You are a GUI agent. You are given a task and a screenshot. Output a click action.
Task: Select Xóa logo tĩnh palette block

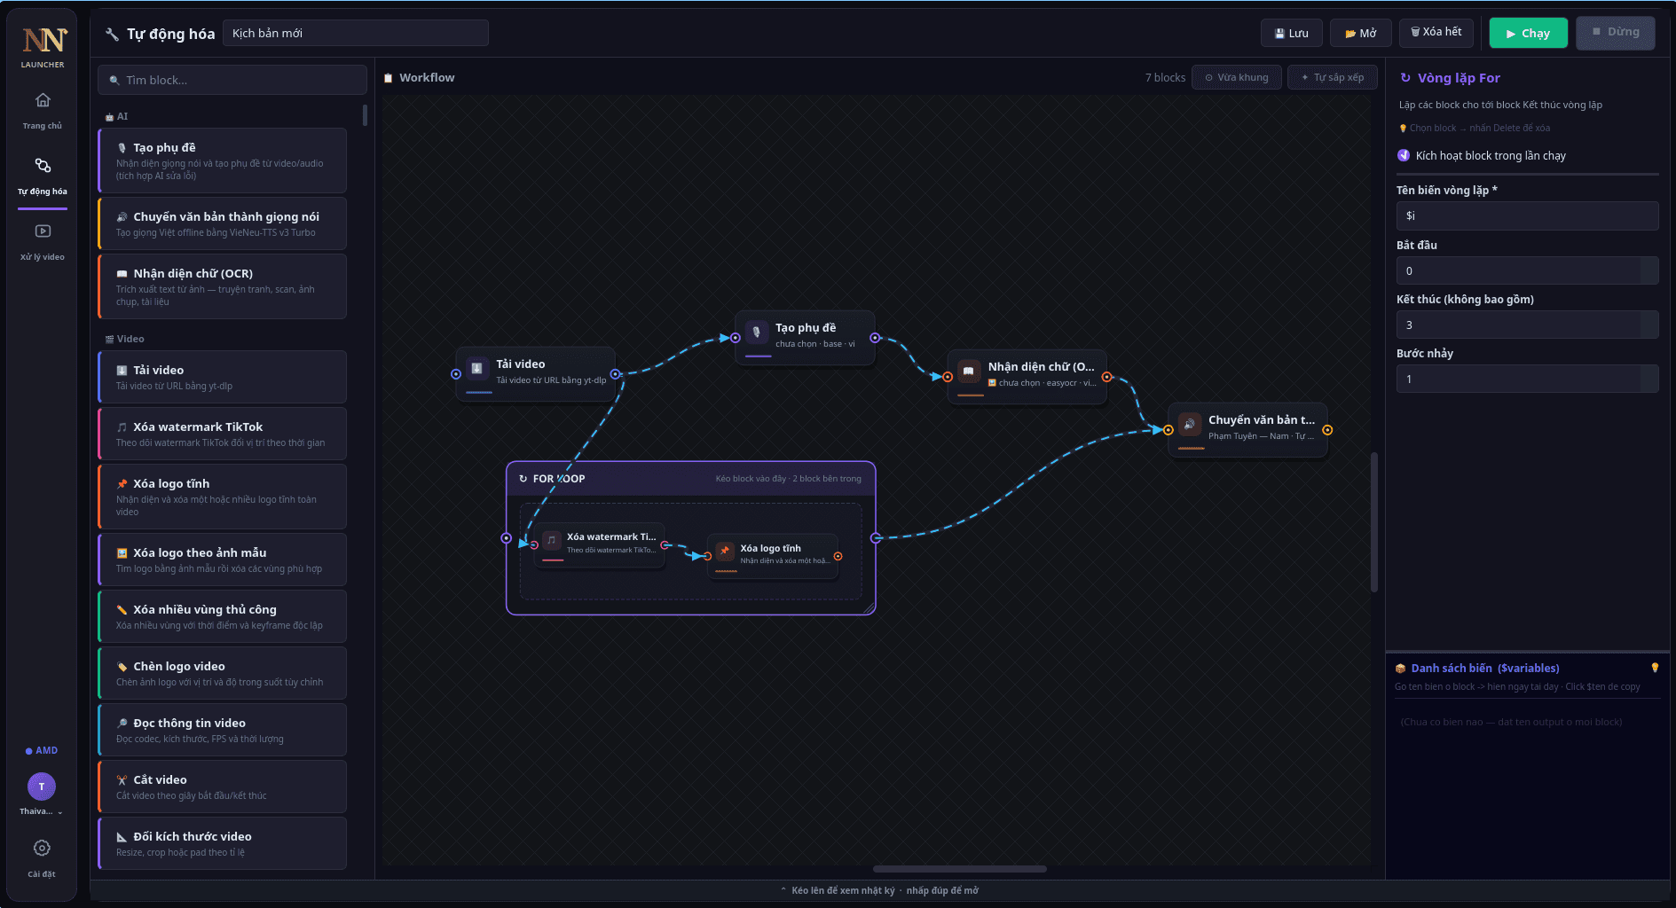[222, 497]
